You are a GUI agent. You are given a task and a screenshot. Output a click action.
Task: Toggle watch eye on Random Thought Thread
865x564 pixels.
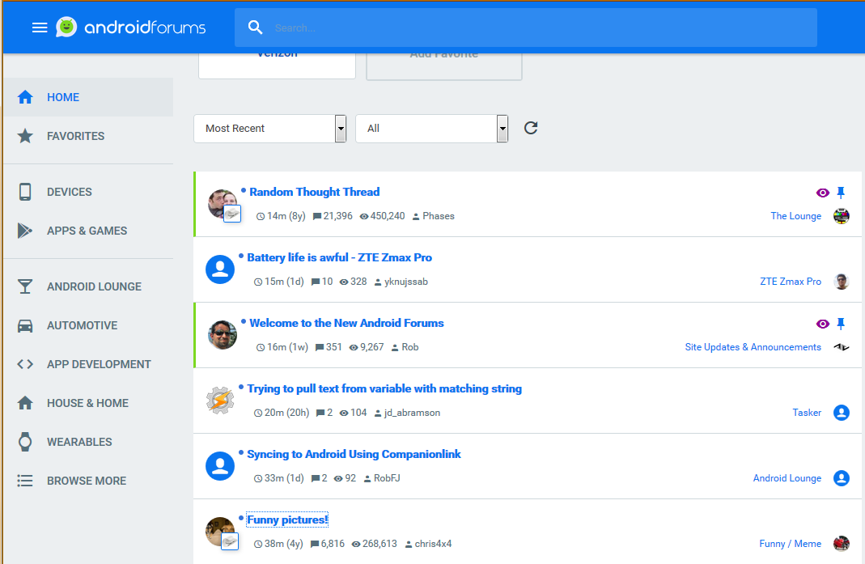[x=822, y=193]
